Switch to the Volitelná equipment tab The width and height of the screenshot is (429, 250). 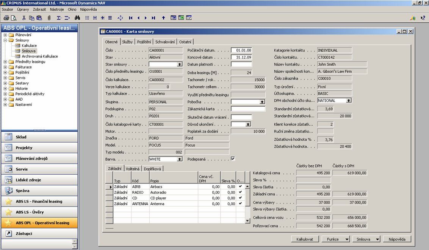click(132, 169)
